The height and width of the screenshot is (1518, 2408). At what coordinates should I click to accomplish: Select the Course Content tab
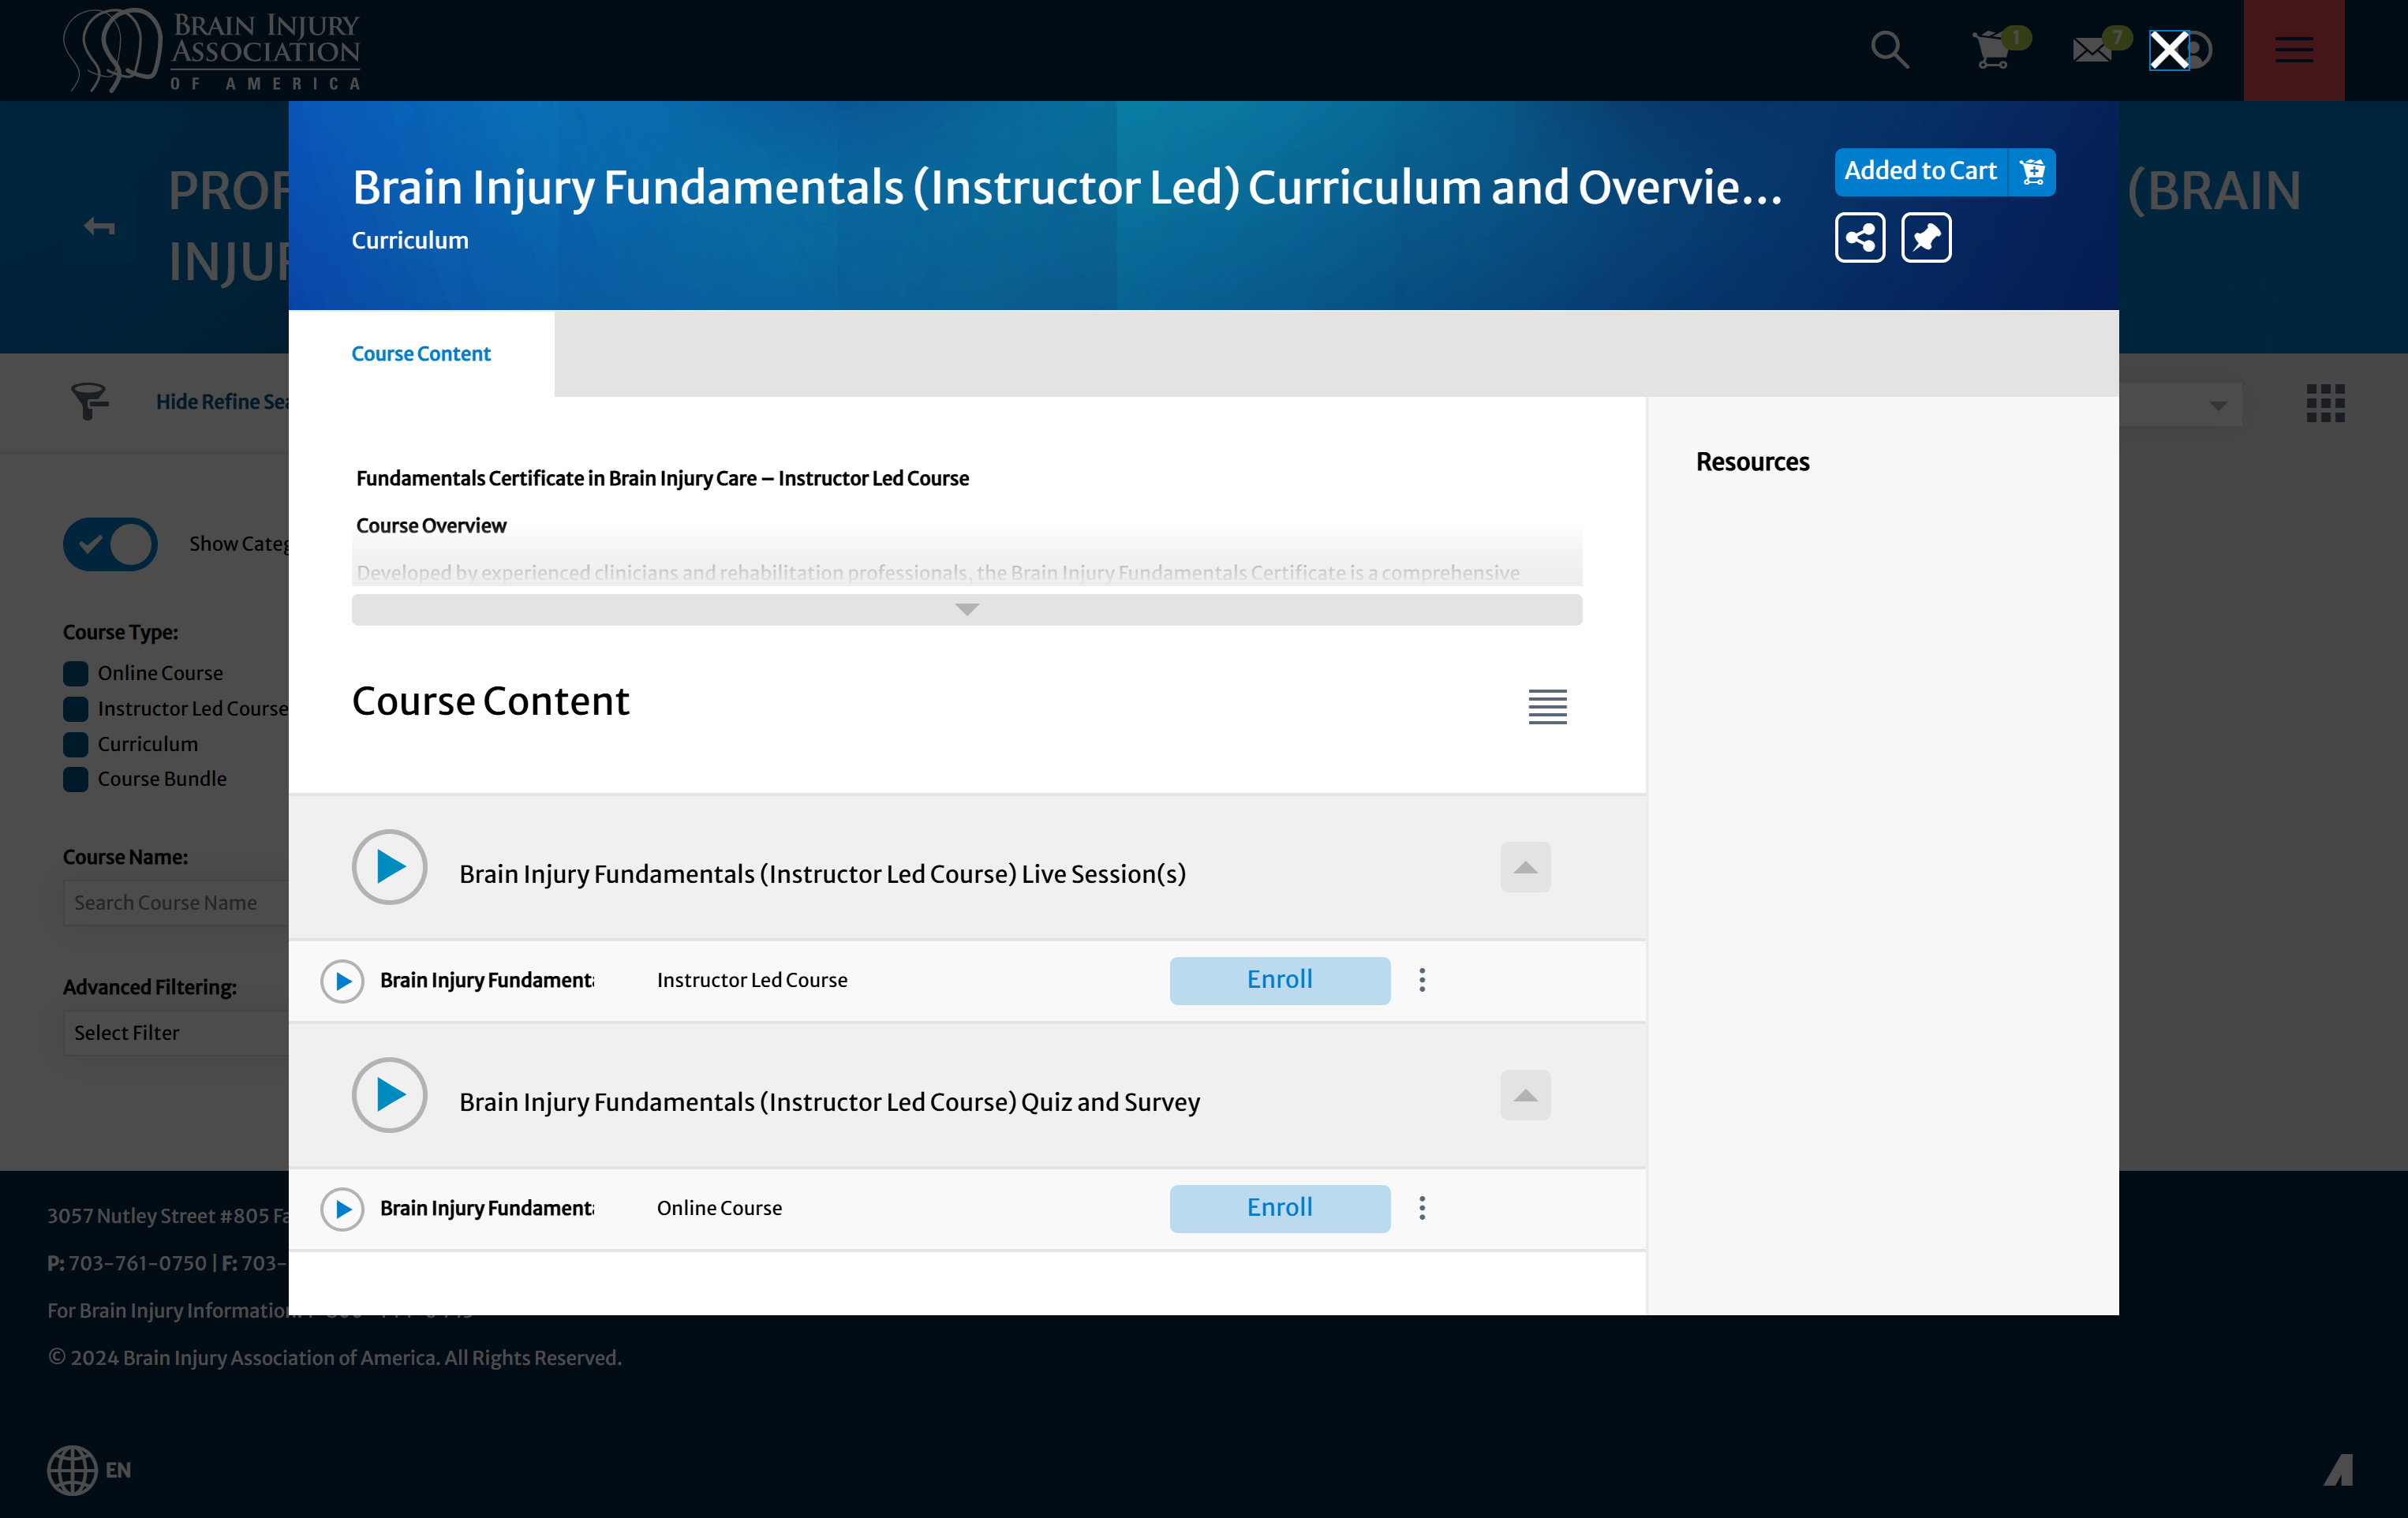(421, 354)
